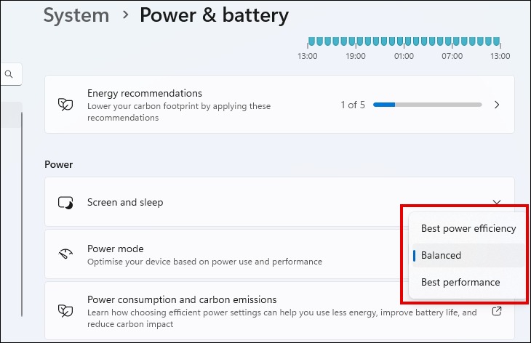Open Power consumption and carbon emissions
The image size is (531, 343).
(x=279, y=311)
